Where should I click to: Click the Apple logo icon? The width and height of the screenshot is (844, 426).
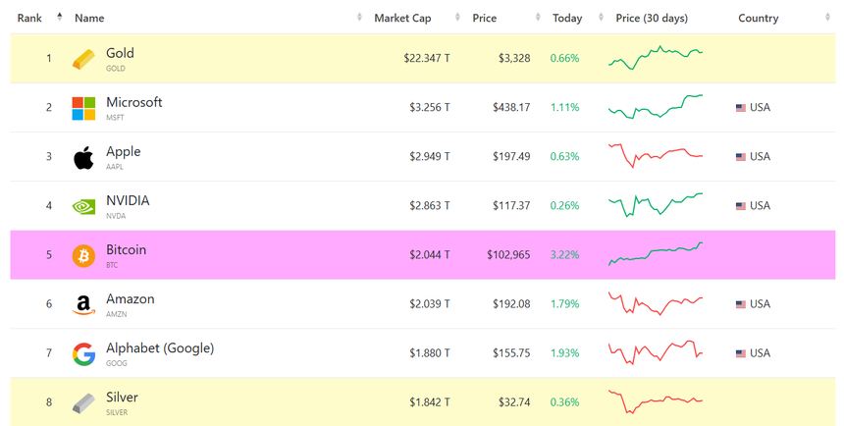[x=83, y=157]
